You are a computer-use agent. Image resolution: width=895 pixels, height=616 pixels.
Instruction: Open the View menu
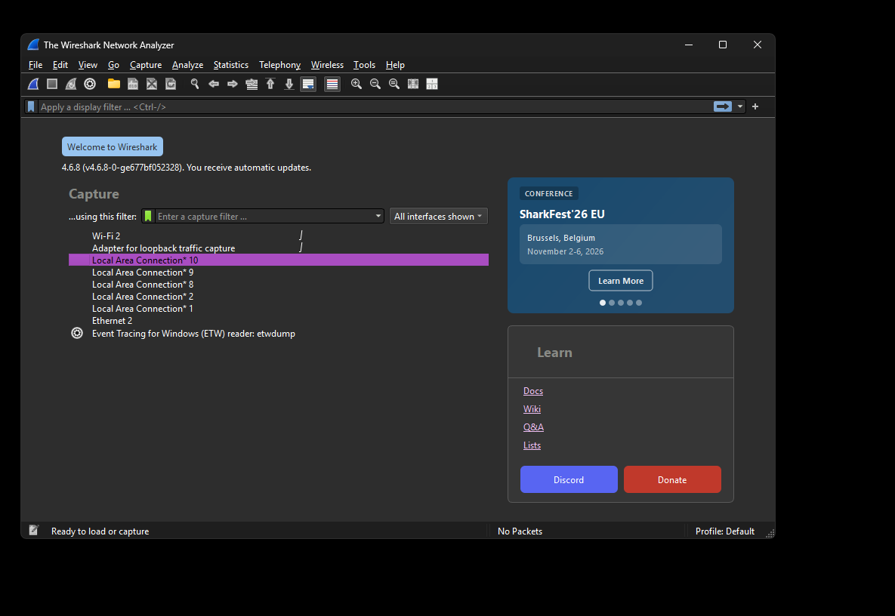click(88, 65)
